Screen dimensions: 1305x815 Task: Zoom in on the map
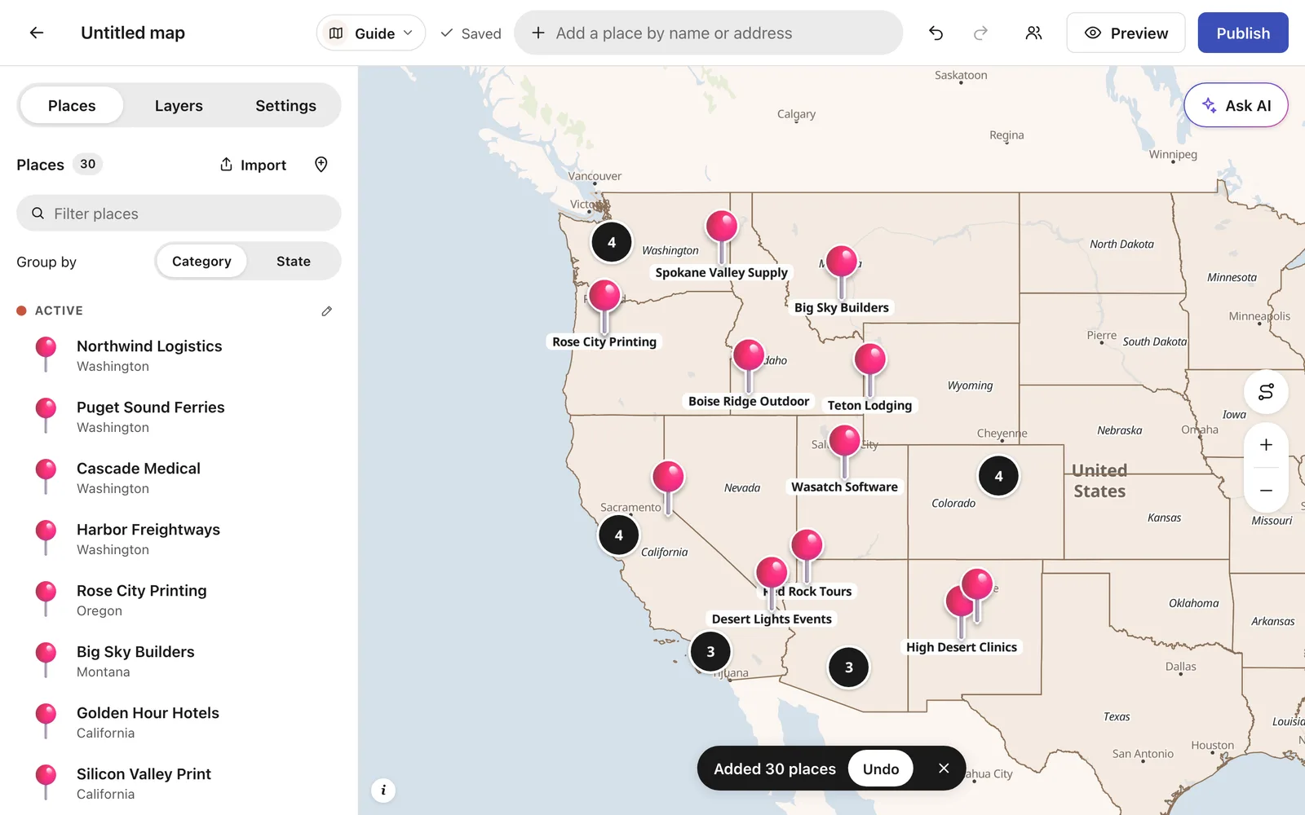(x=1266, y=445)
